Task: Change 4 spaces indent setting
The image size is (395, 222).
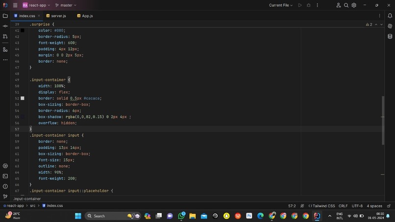Action: [374, 206]
